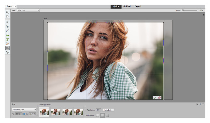Image resolution: width=210 pixels, height=123 pixels.
Task: Turn off the grid overlay
Action: [x=98, y=115]
